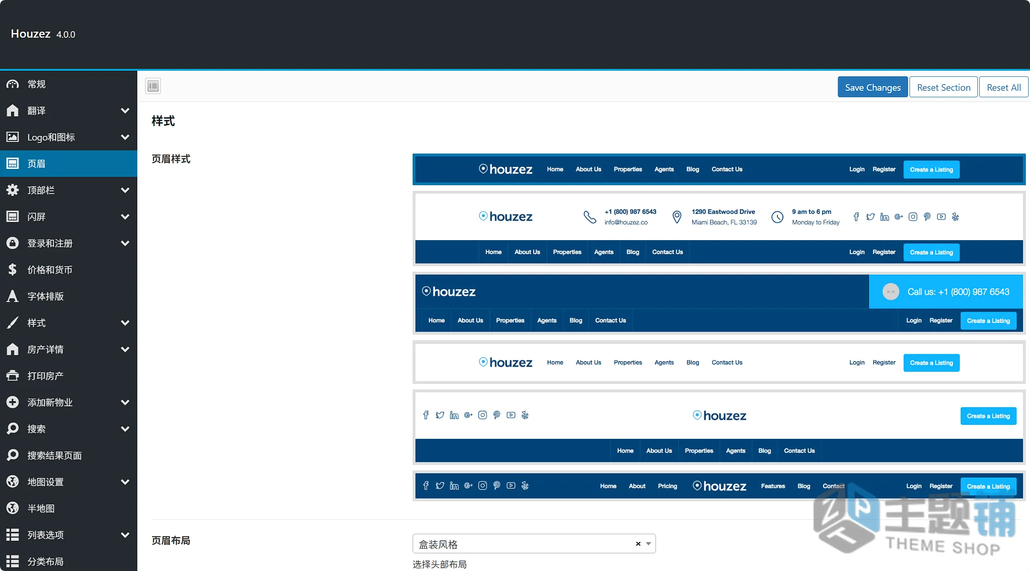Image resolution: width=1030 pixels, height=571 pixels.
Task: Open the 半地图 settings section
Action: [68, 509]
